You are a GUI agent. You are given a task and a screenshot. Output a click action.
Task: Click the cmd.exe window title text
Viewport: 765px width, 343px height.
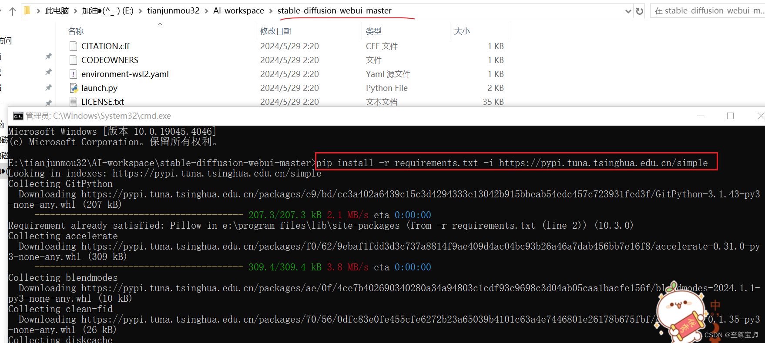tap(98, 116)
